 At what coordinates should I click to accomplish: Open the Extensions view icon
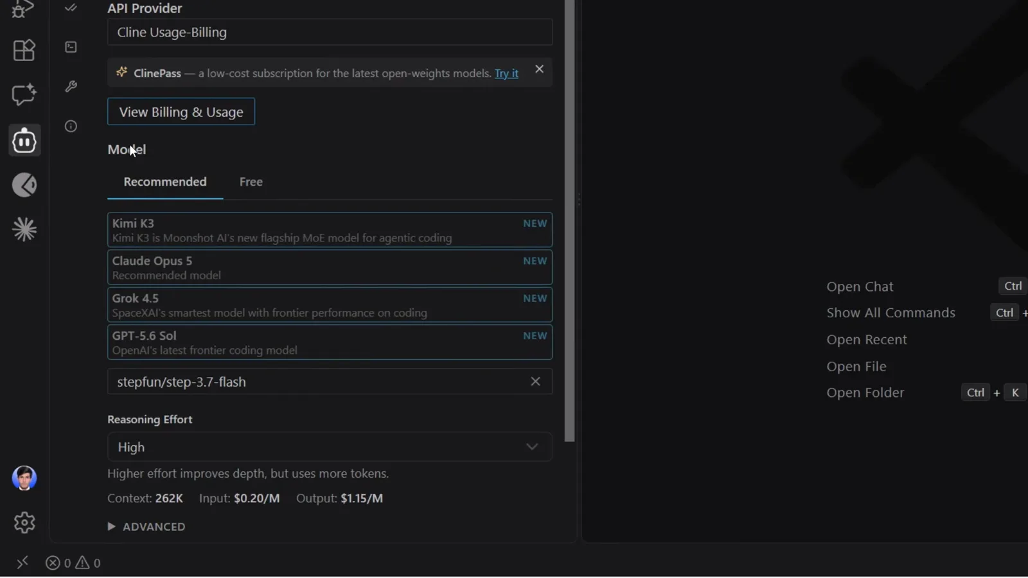[24, 50]
